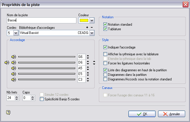Click the yellow track color swatch

coord(83,21)
